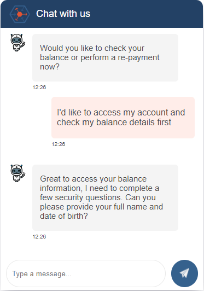Focus the 'Type a message...' input field
The image size is (204, 291).
(x=86, y=273)
